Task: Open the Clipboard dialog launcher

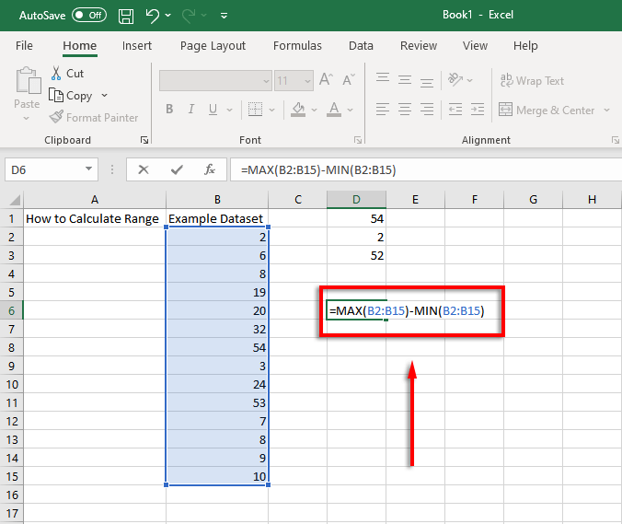Action: click(x=144, y=140)
